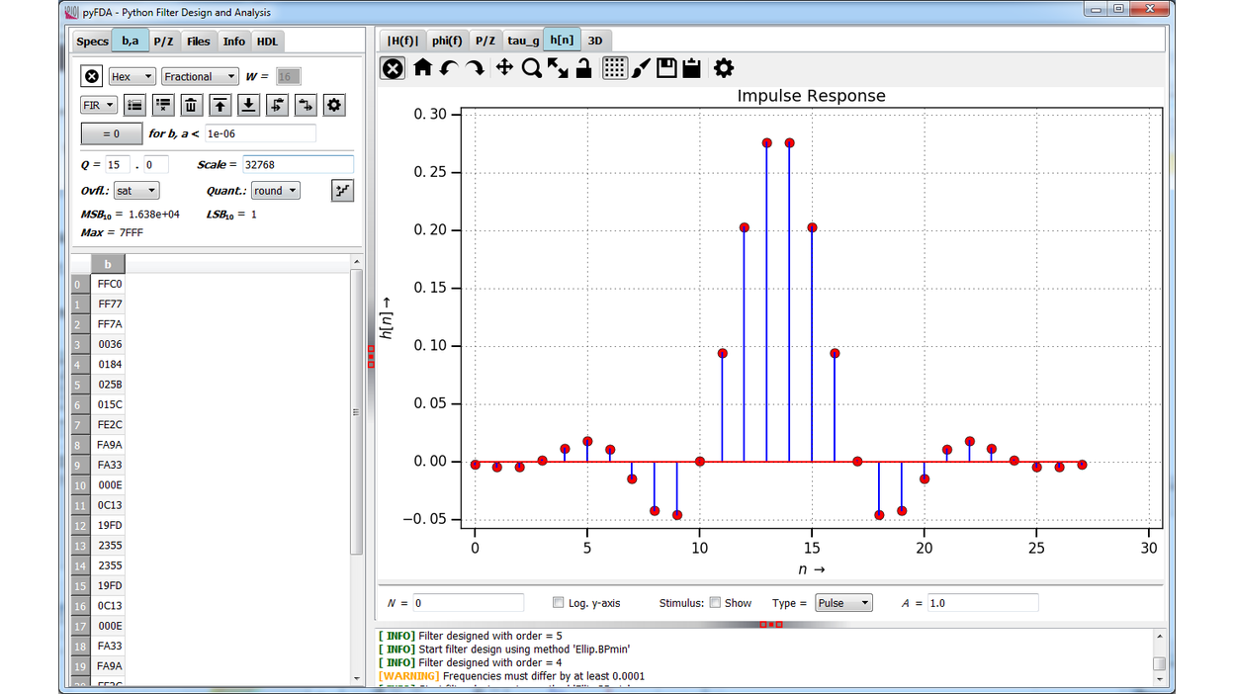
Task: Show the |H(f)| plot tab
Action: tap(403, 41)
